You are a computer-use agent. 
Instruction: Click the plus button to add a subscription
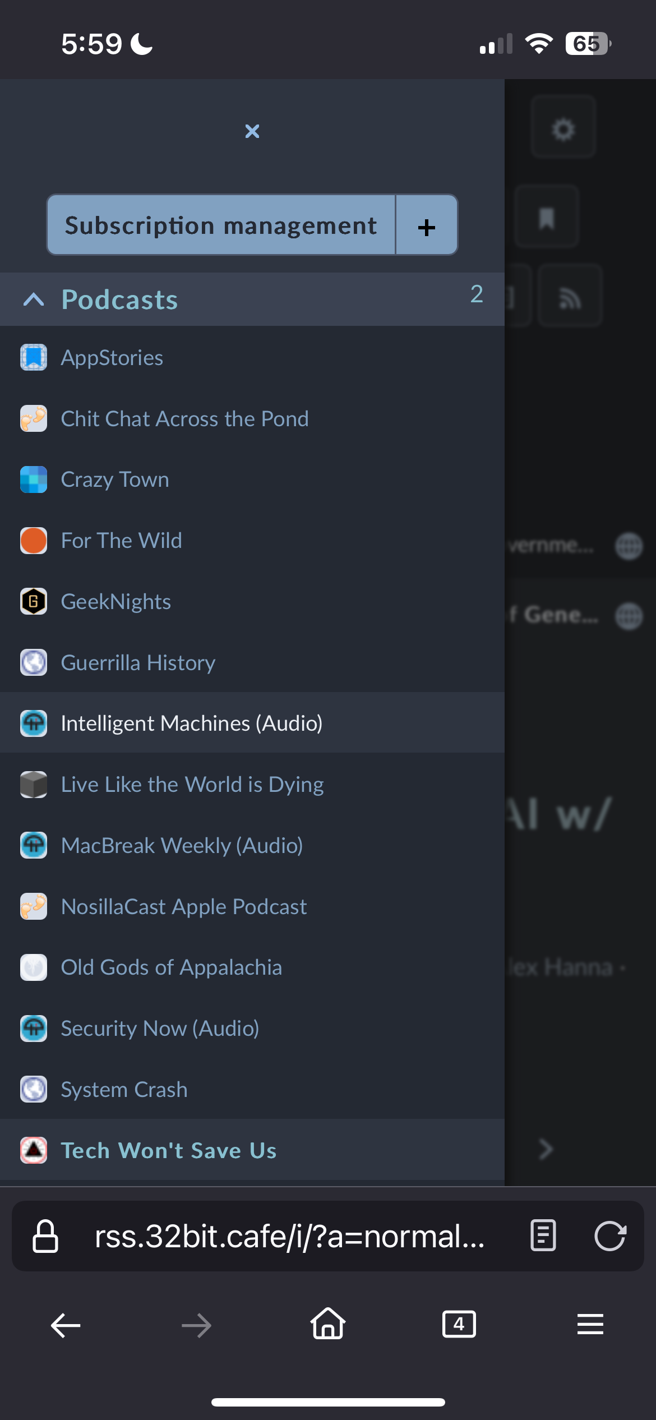pyautogui.click(x=426, y=227)
